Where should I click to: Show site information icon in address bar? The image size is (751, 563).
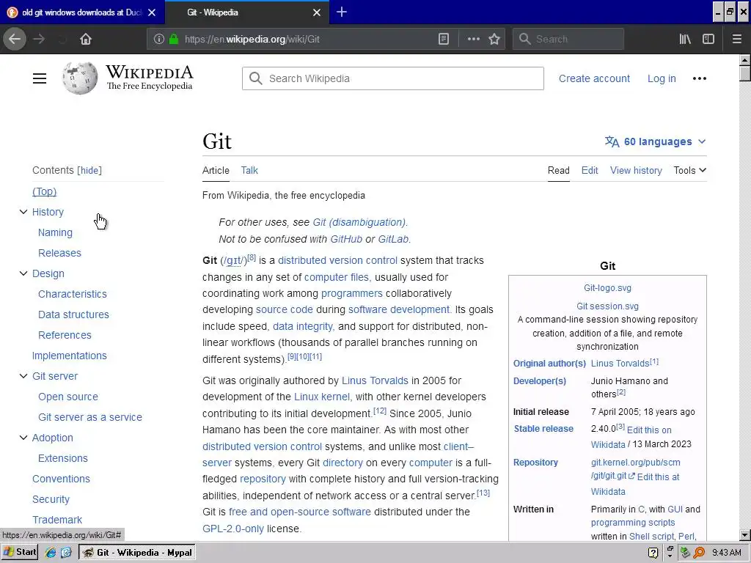click(159, 40)
